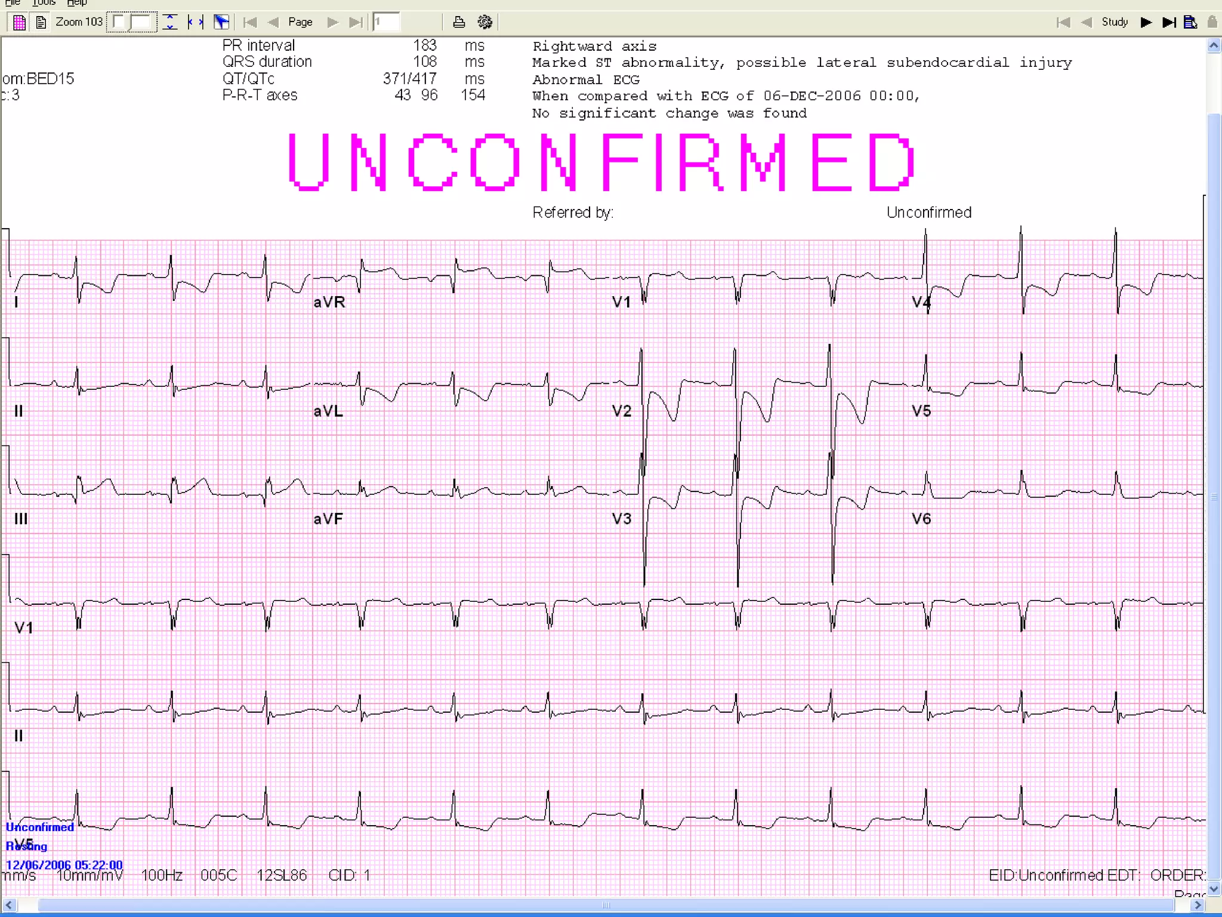
Task: Click the zoom level slider control
Action: point(132,23)
